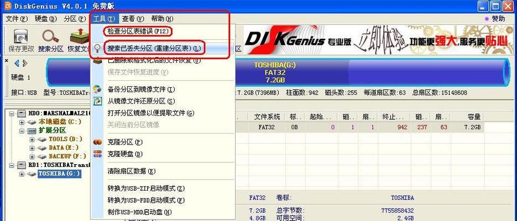Close the disk bar panel with the small x
This screenshot has height=221, width=517.
coord(7,61)
